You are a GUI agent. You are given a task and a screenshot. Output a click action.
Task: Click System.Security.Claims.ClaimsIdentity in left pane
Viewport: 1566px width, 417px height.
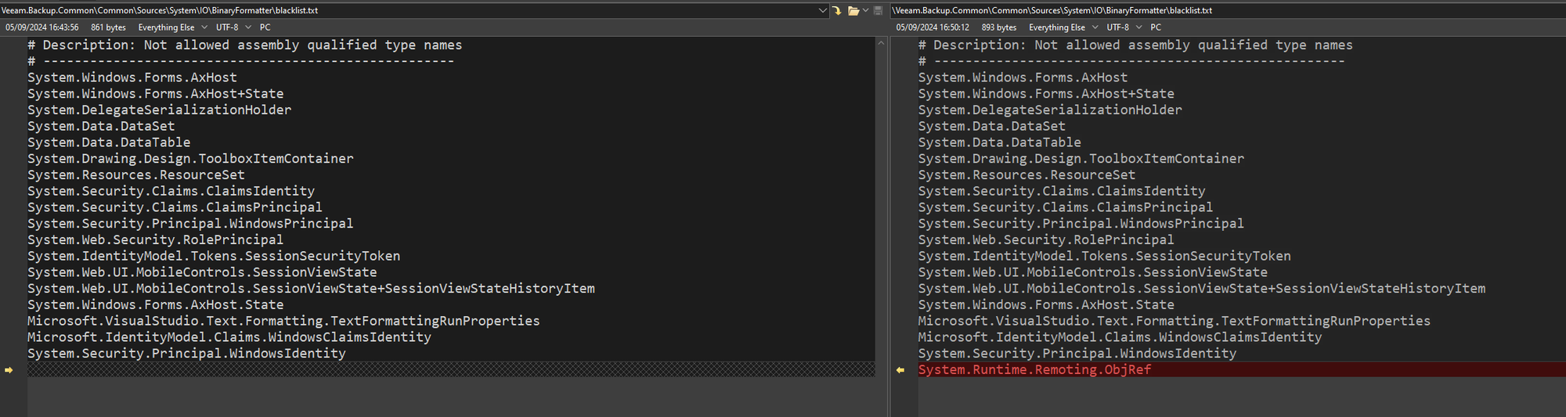point(171,192)
